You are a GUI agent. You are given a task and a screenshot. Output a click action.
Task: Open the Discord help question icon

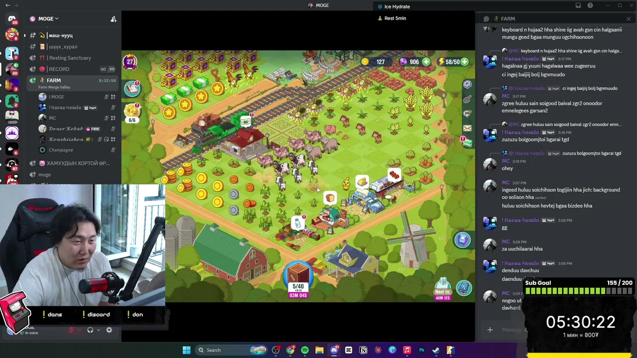(590, 5)
